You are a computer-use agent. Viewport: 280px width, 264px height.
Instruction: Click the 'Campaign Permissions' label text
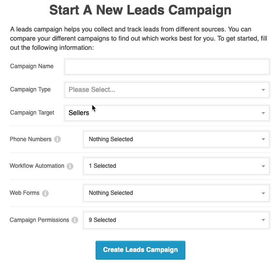(x=39, y=220)
